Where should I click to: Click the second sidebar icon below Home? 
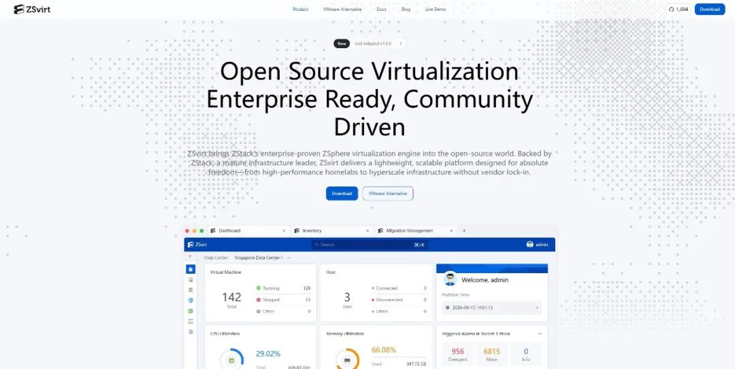tap(191, 279)
